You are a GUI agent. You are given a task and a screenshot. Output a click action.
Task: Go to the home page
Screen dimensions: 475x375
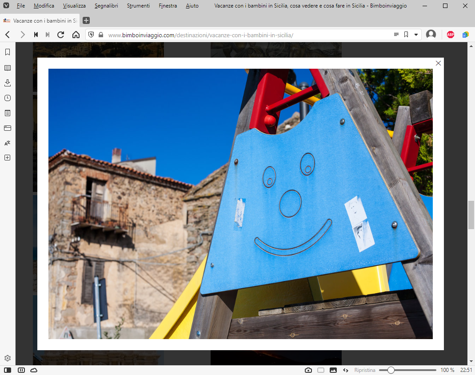(76, 35)
